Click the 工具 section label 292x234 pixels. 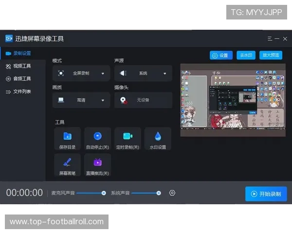click(59, 122)
